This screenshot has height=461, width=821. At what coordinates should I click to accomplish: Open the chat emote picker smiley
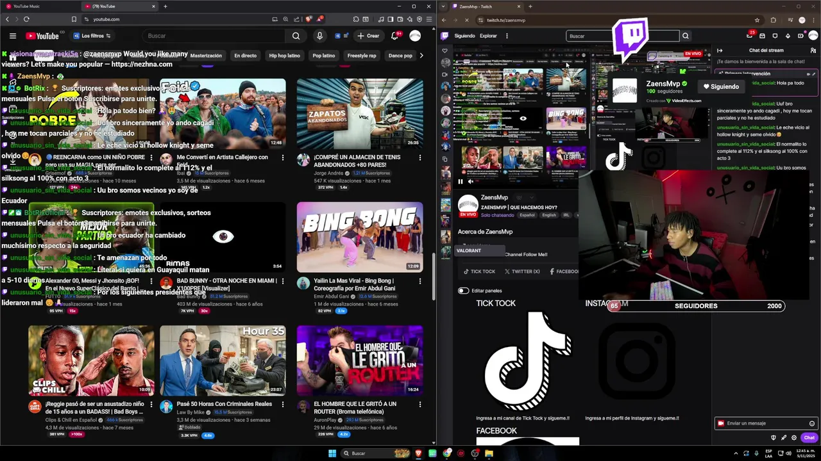812,423
